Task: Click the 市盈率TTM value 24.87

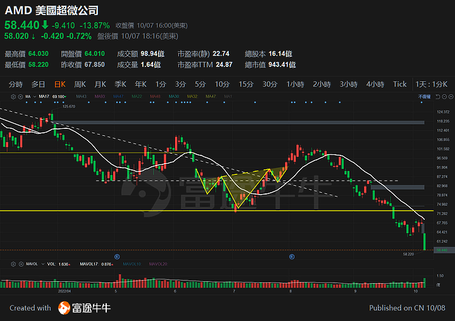Action: tap(224, 64)
